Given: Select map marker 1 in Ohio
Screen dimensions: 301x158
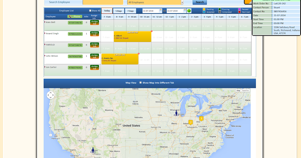Looking at the screenshot, I should tap(201, 118).
